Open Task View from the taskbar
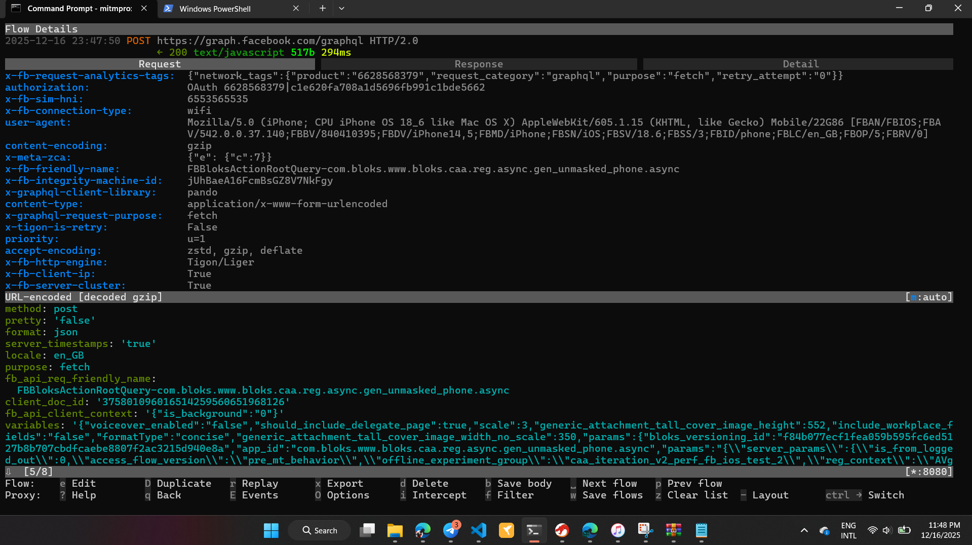 coord(367,530)
